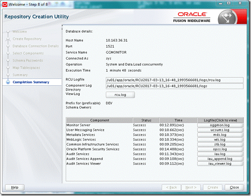
Task: Click the RCU Logfile path field
Action: point(175,80)
